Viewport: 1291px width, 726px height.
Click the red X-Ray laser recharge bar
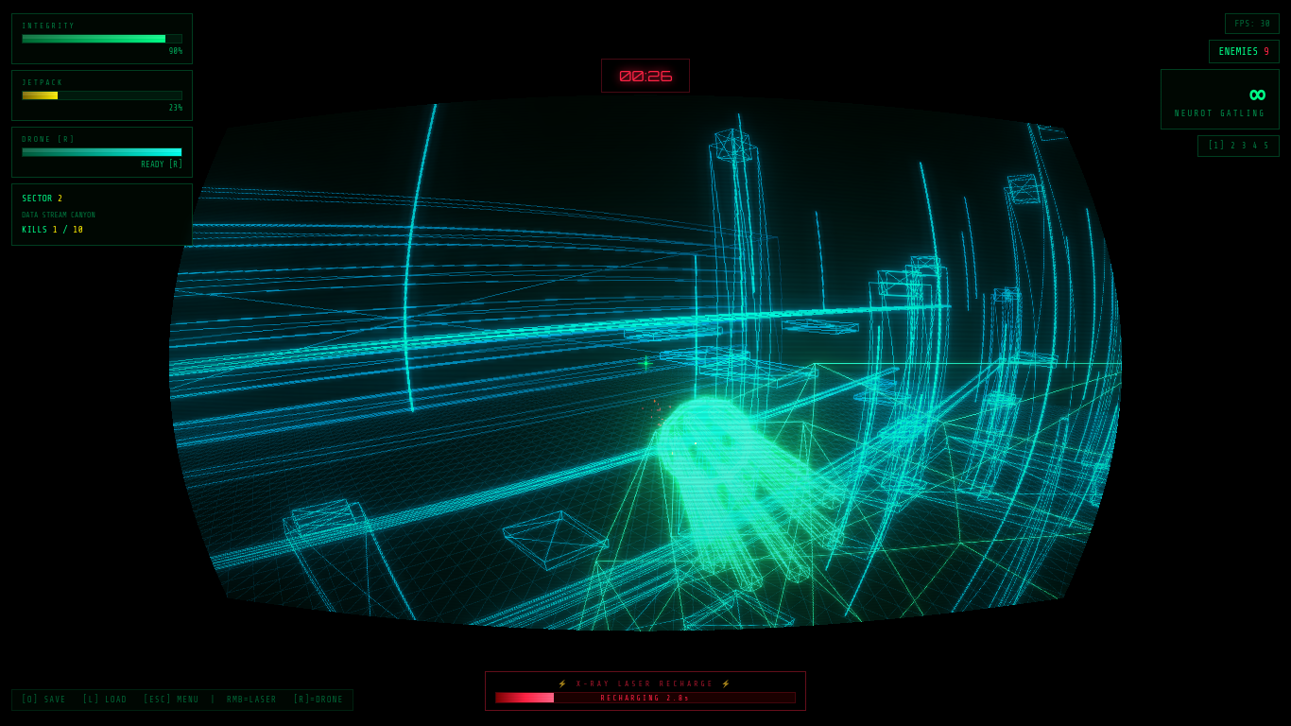tap(645, 698)
